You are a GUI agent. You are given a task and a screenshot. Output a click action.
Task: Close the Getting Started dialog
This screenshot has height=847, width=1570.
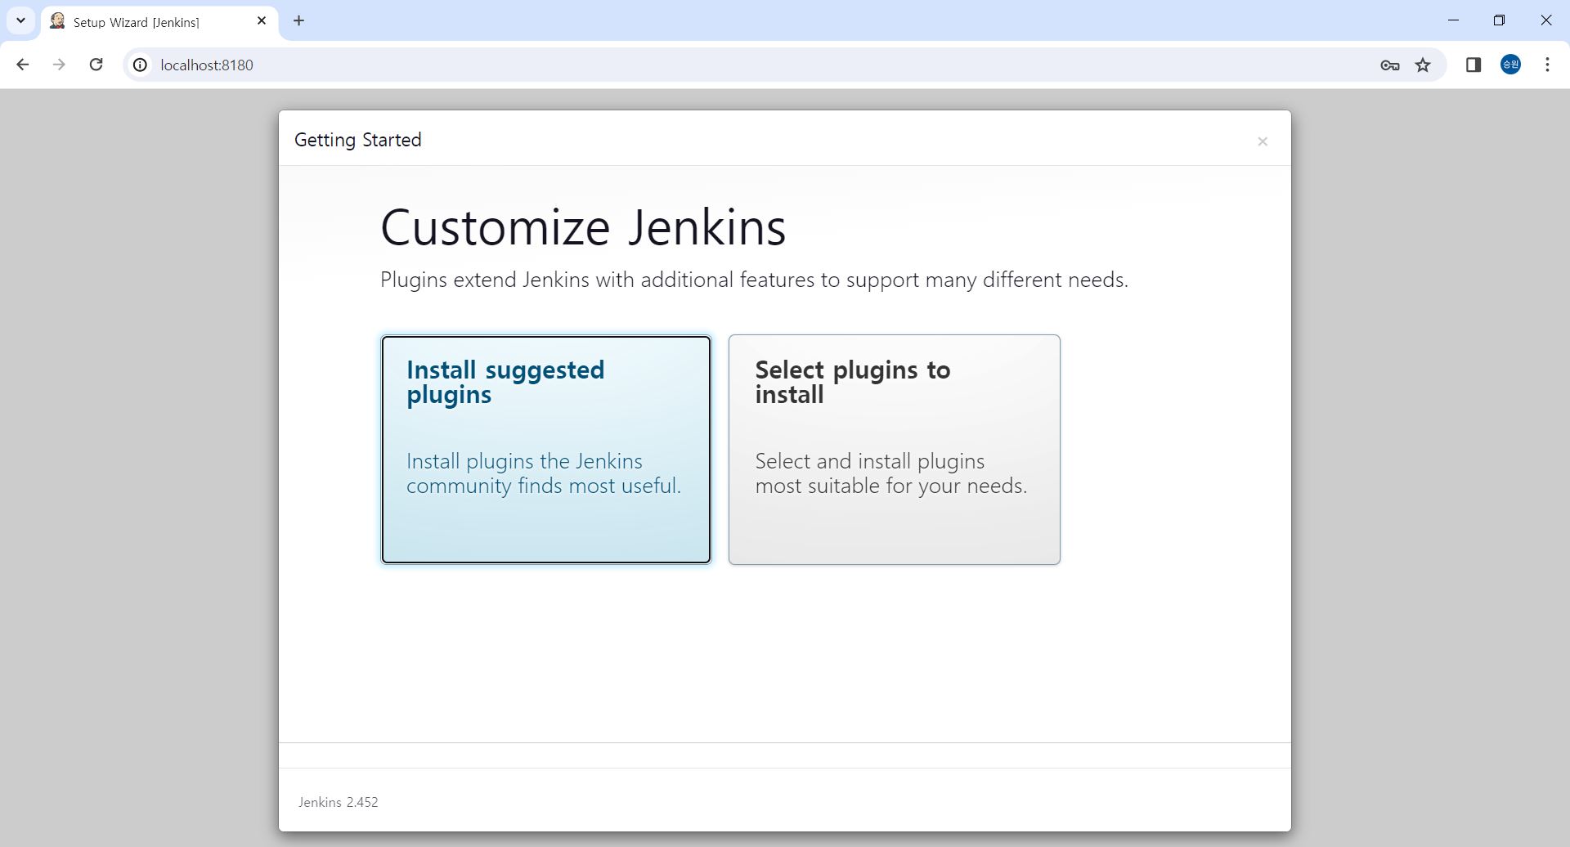coord(1262,141)
